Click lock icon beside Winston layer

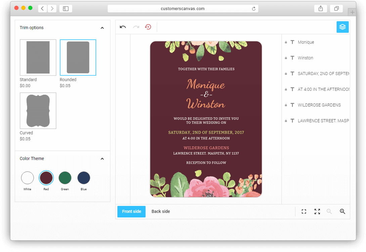[286, 58]
